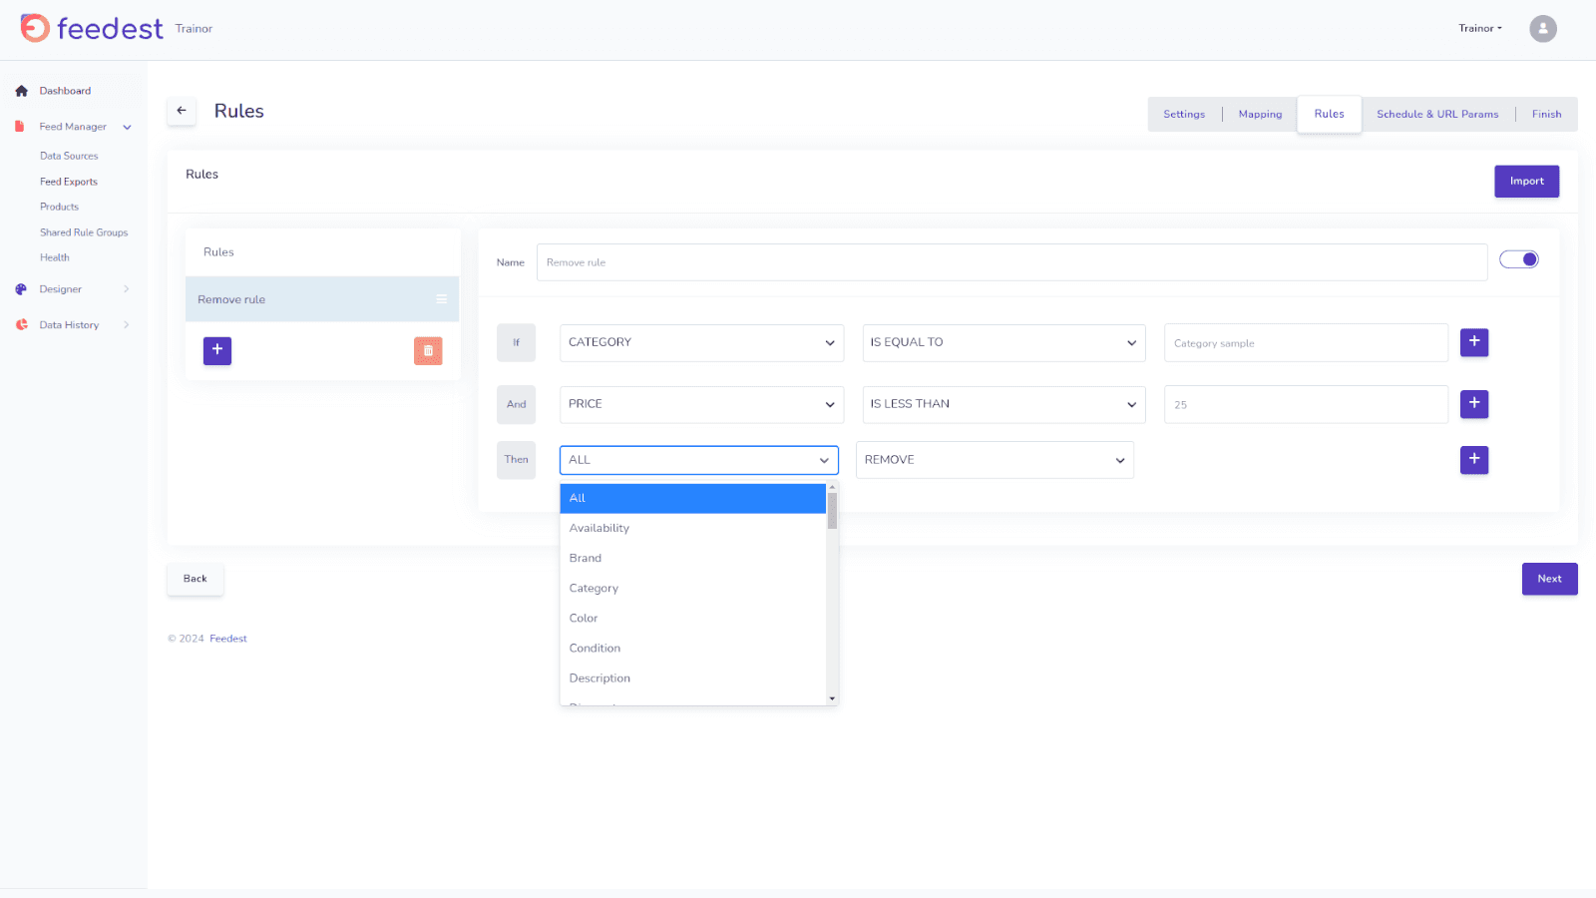The width and height of the screenshot is (1596, 898).
Task: Select Brand from the dropdown list
Action: (x=586, y=558)
